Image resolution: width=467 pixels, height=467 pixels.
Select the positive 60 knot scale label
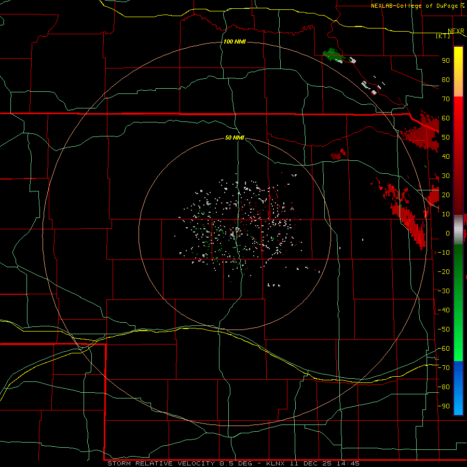click(x=446, y=118)
